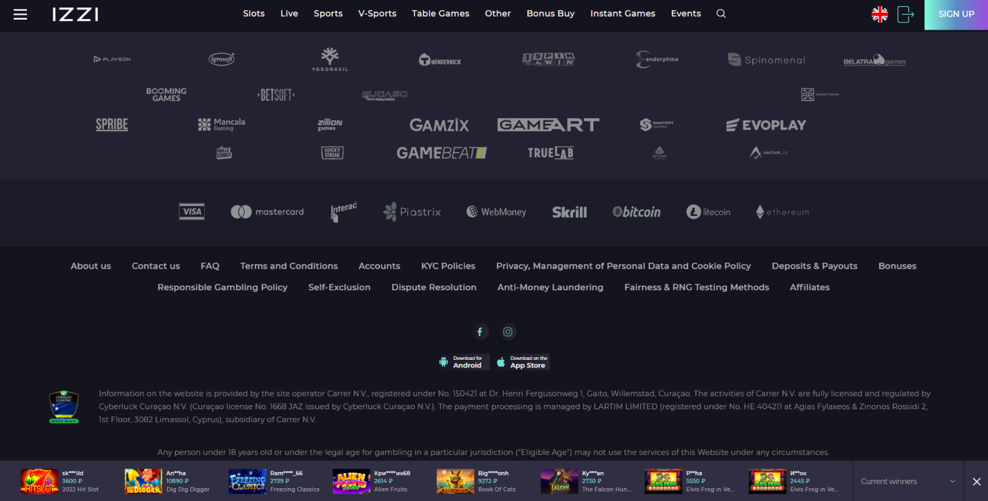Viewport: 988px width, 501px height.
Task: Select the Bitcoin payment logo
Action: pos(636,212)
